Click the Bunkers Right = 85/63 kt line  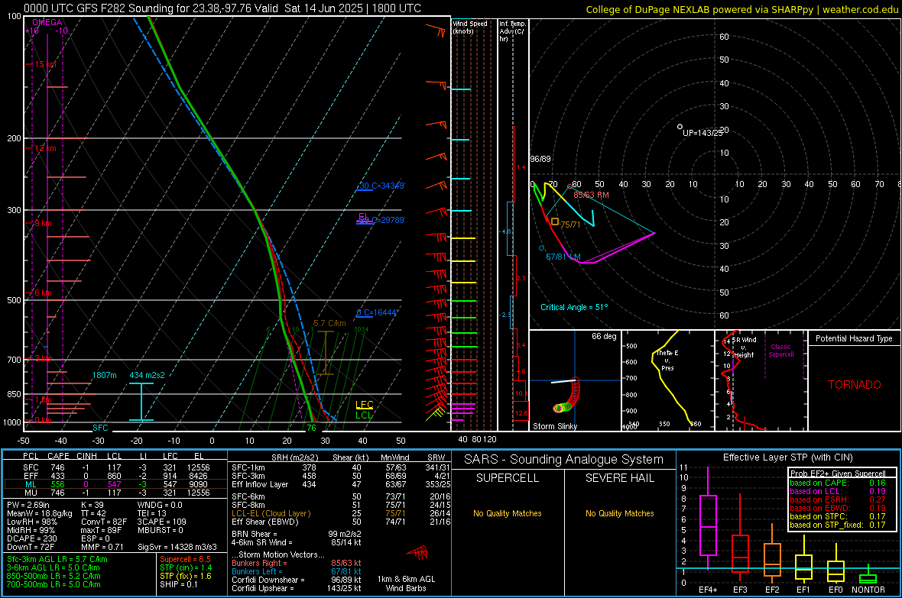click(x=297, y=563)
